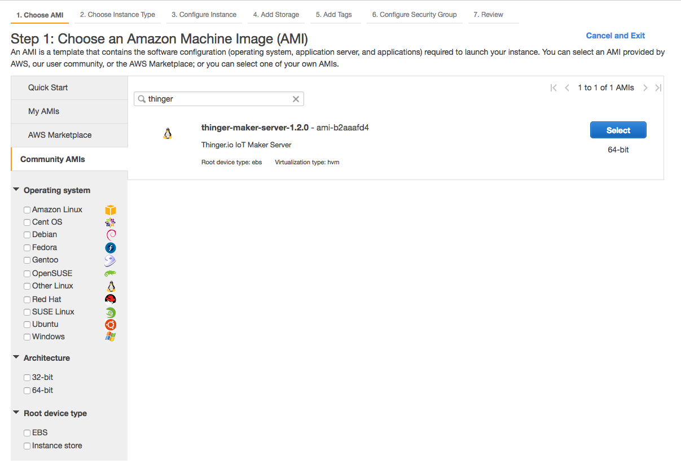Tick the Red Hat checkbox
Image resolution: width=681 pixels, height=472 pixels.
coord(27,300)
